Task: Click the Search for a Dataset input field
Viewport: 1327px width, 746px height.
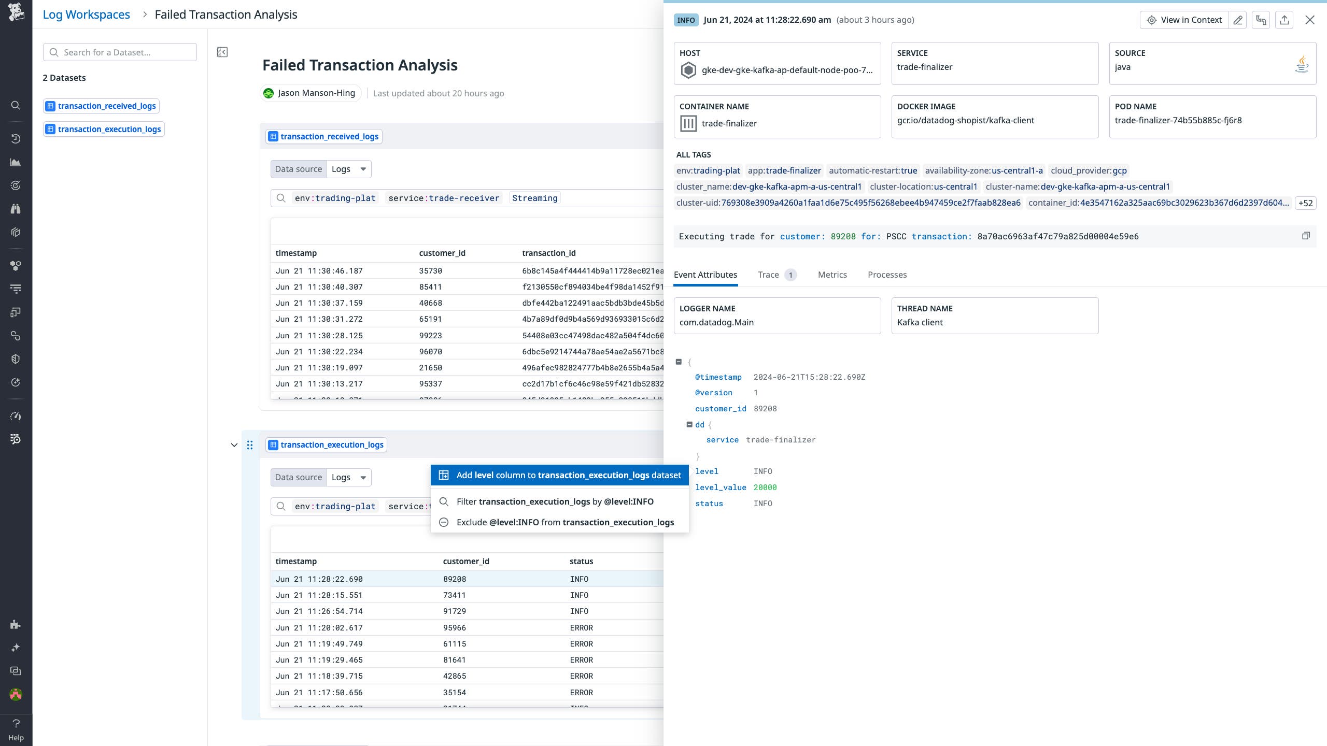Action: click(x=120, y=52)
